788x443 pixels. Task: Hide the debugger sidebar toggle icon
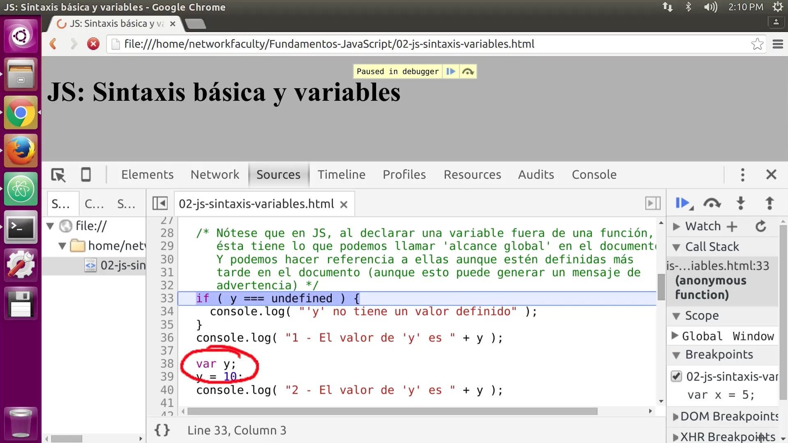click(x=653, y=203)
